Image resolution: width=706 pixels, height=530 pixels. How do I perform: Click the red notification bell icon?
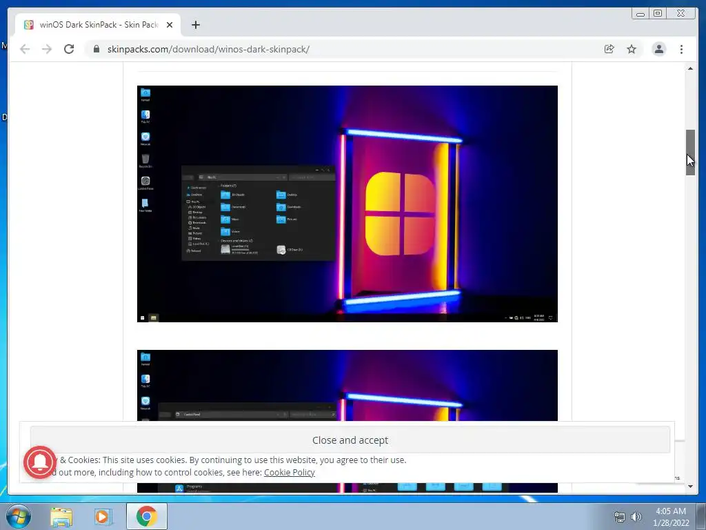pyautogui.click(x=40, y=462)
